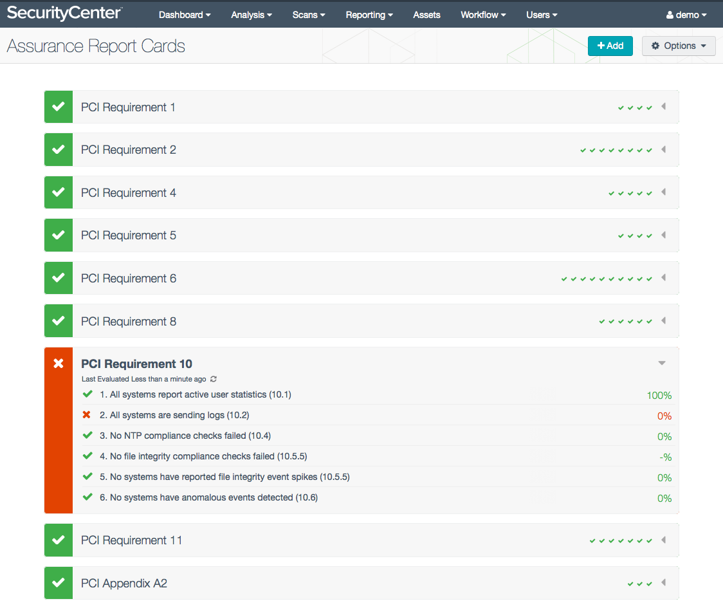The image size is (723, 608).
Task: Expand PCI Requirement 11 with its arrow
Action: pyautogui.click(x=663, y=540)
